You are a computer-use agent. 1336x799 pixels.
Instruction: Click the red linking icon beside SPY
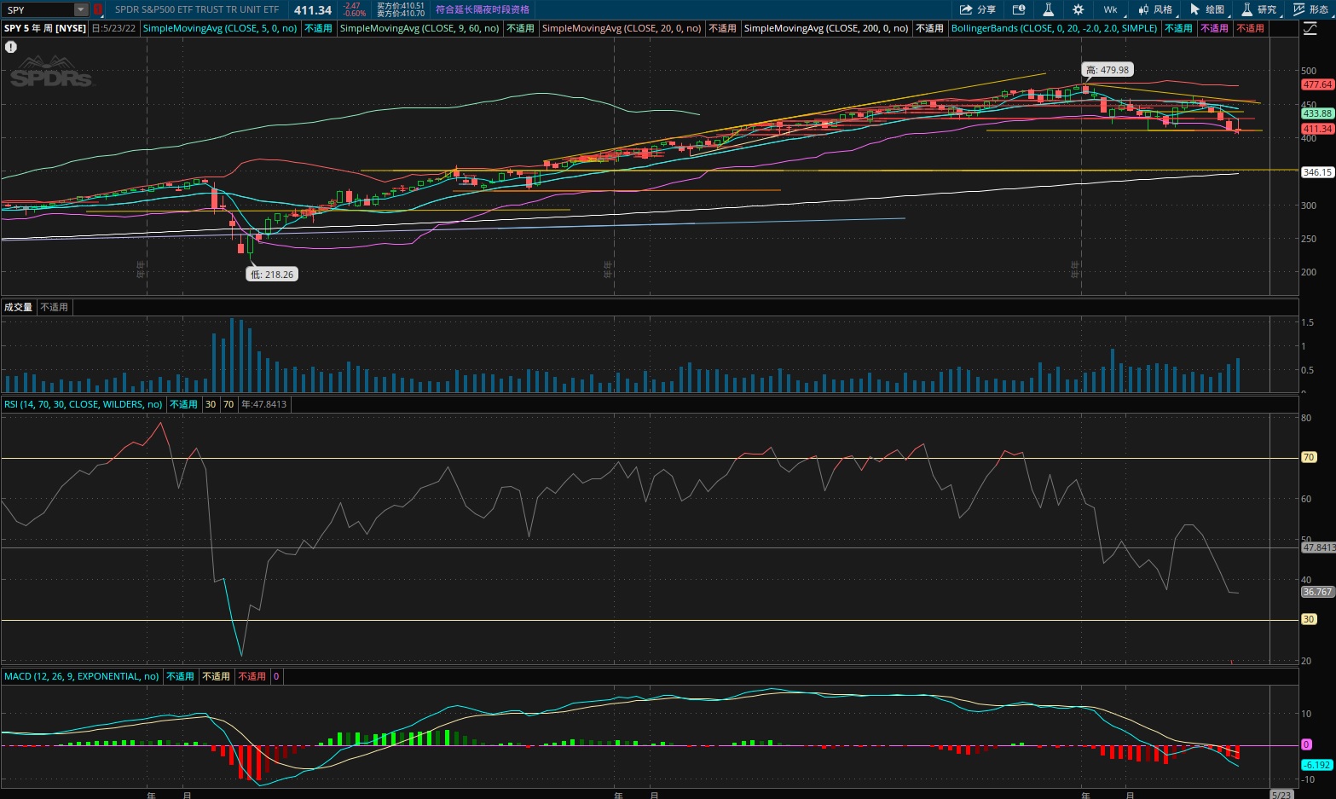(x=98, y=9)
